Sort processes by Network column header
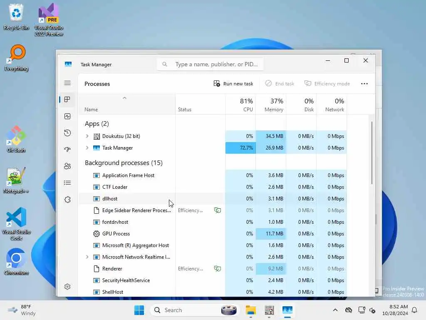The height and width of the screenshot is (320, 426). [332, 104]
